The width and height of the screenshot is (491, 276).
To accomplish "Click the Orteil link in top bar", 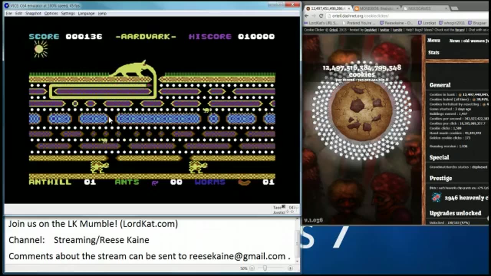I will pyautogui.click(x=333, y=30).
